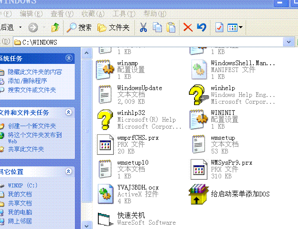Open the back button history dropdown arrow

[x=20, y=27]
